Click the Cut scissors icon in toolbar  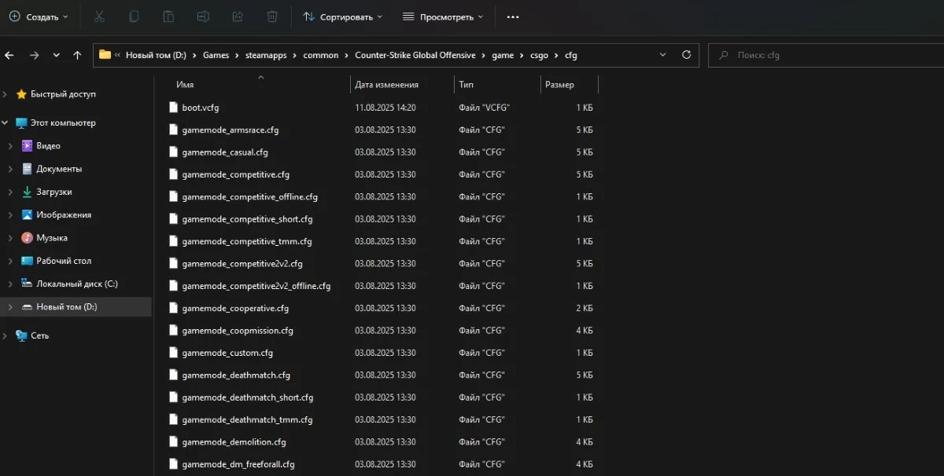(99, 16)
